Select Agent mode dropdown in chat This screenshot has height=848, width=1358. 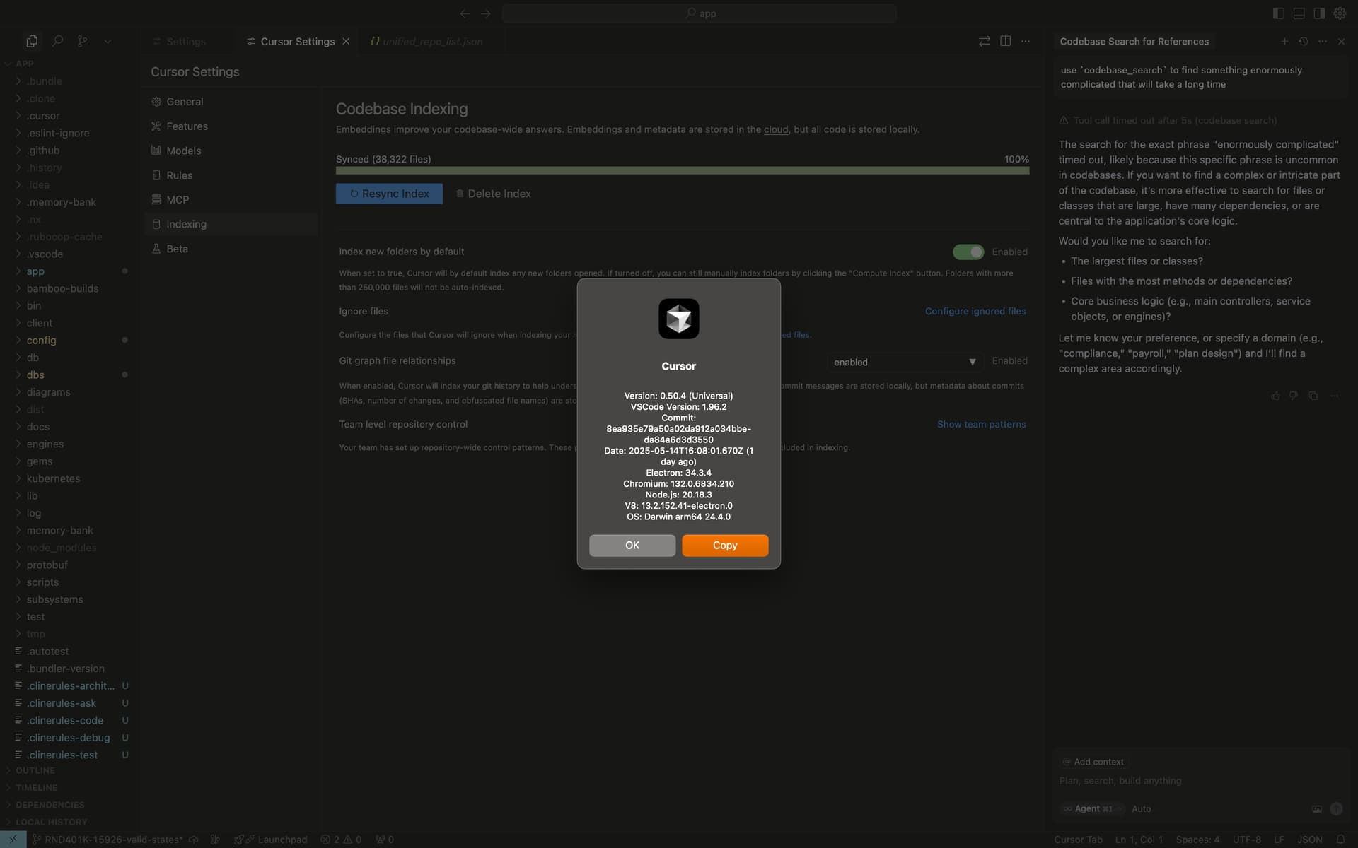tap(1092, 809)
